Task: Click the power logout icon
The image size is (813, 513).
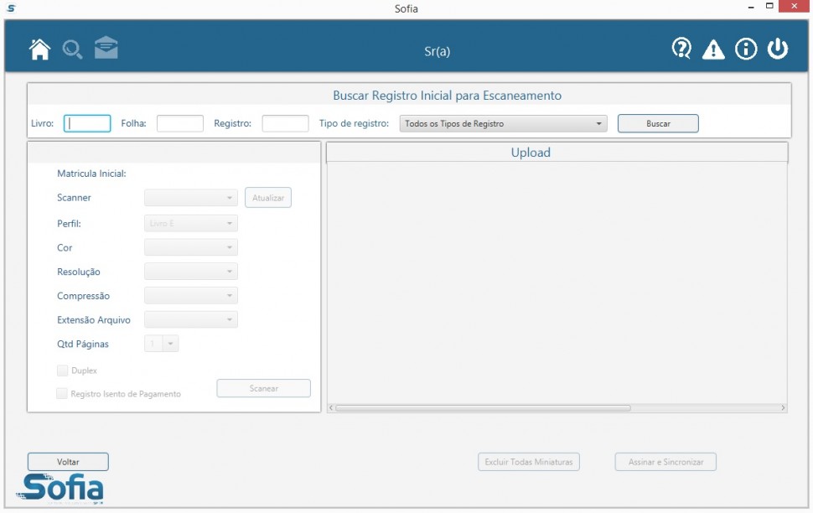Action: (x=778, y=49)
